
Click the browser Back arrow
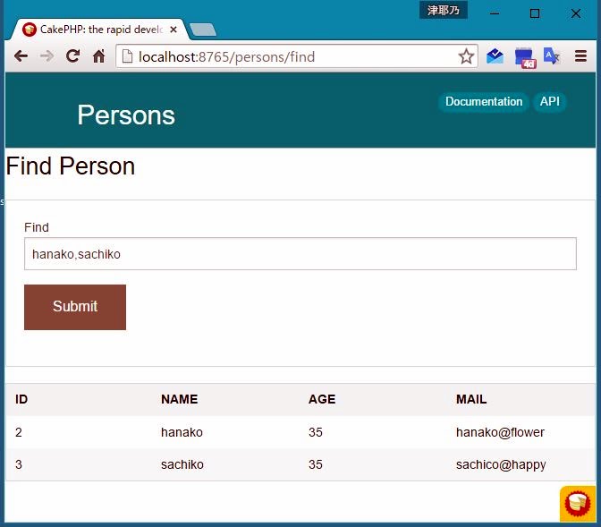(x=21, y=56)
